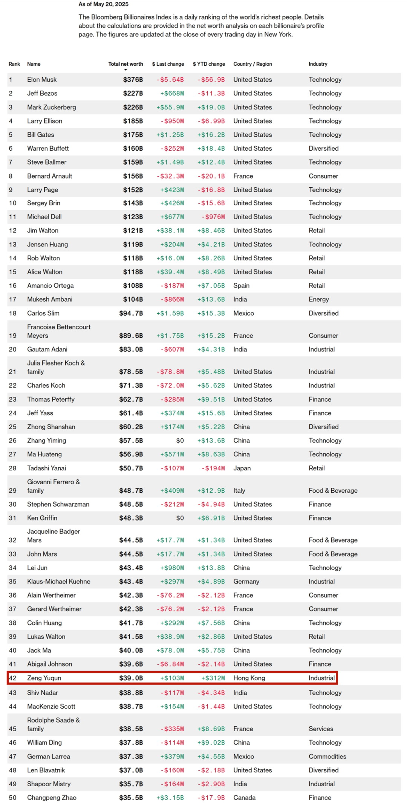Sort by $ YTD change column header
Viewport: 407px width, 804px height.
(209, 64)
